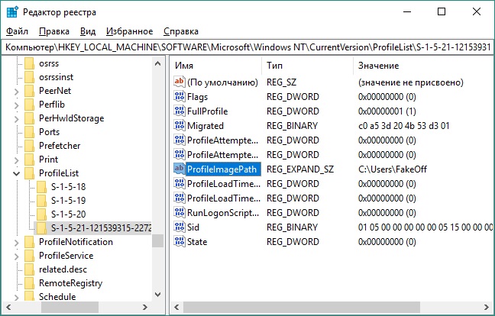The image size is (495, 316).
Task: Open the Файл menu
Action: point(17,31)
